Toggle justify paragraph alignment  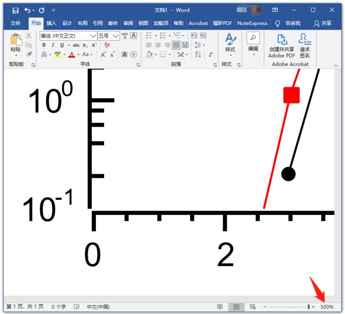tap(176, 45)
